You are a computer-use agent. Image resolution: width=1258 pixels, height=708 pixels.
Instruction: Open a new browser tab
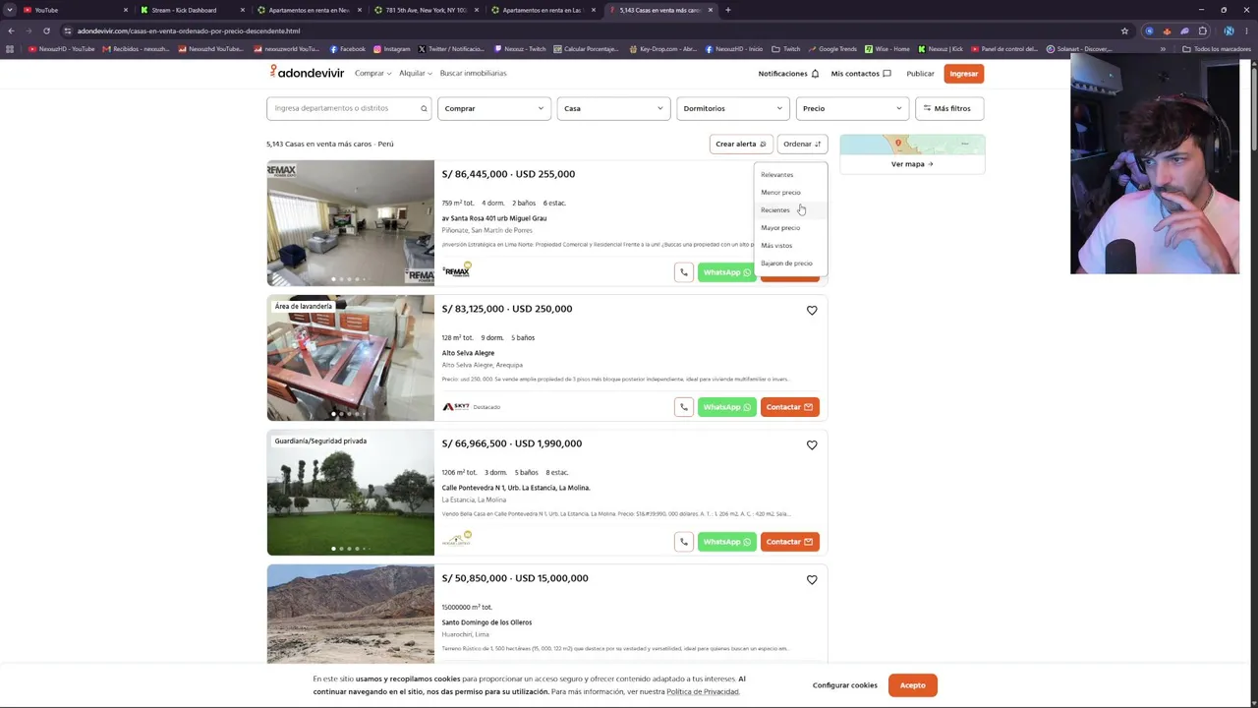[x=727, y=10]
